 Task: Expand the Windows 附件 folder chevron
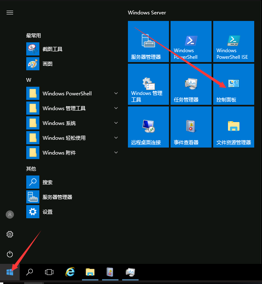click(116, 152)
